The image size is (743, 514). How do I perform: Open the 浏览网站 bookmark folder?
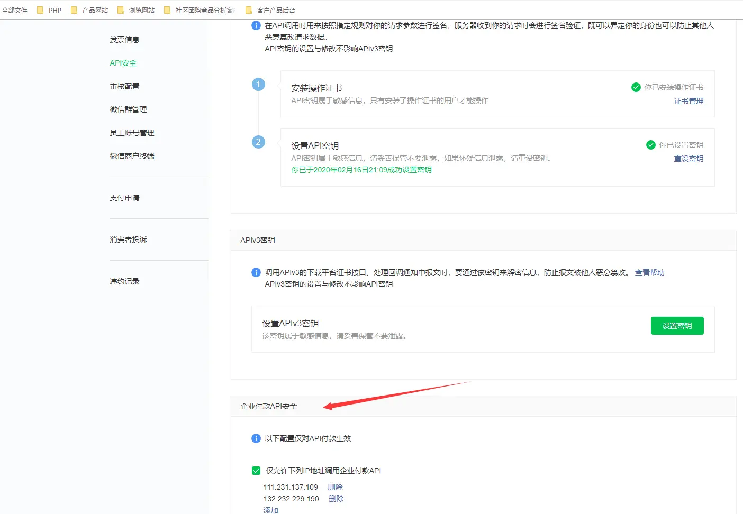pyautogui.click(x=136, y=10)
